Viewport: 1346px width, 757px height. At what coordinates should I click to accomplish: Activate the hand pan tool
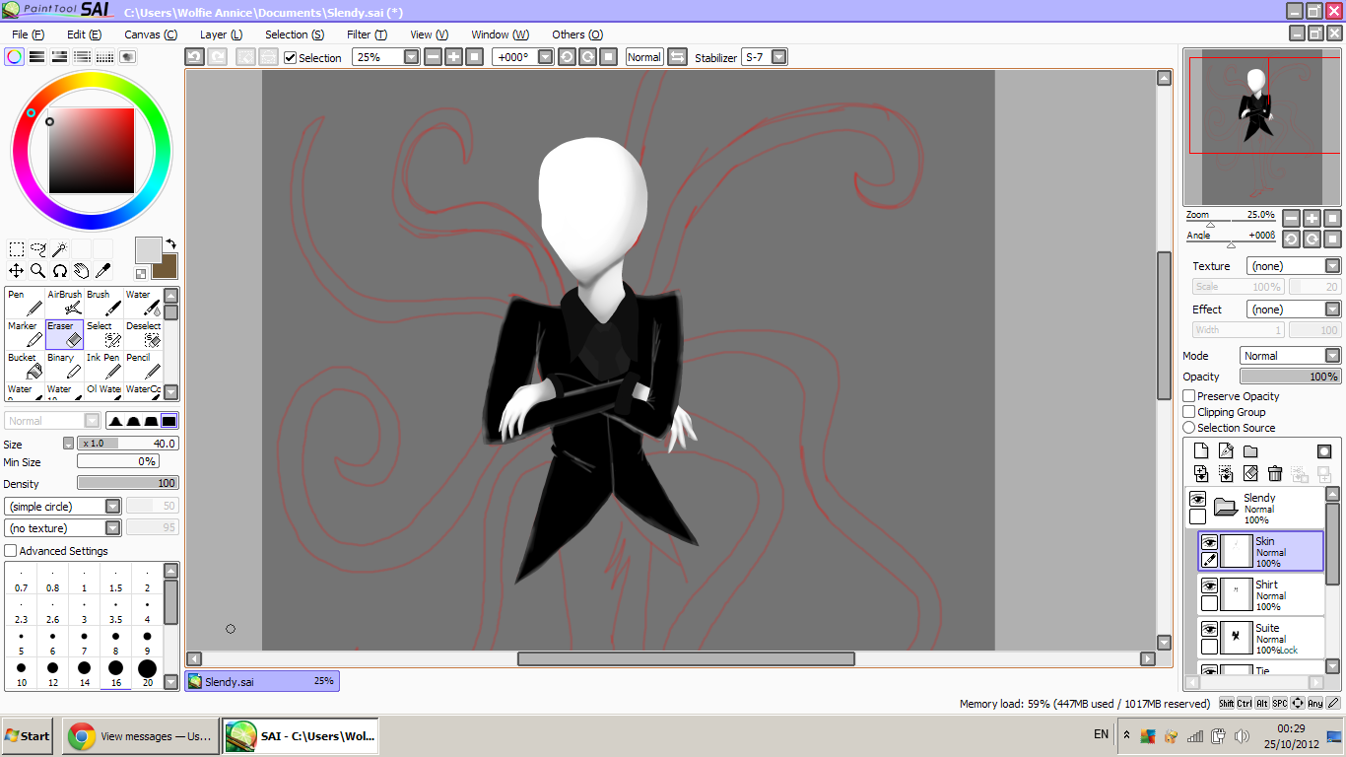[81, 270]
